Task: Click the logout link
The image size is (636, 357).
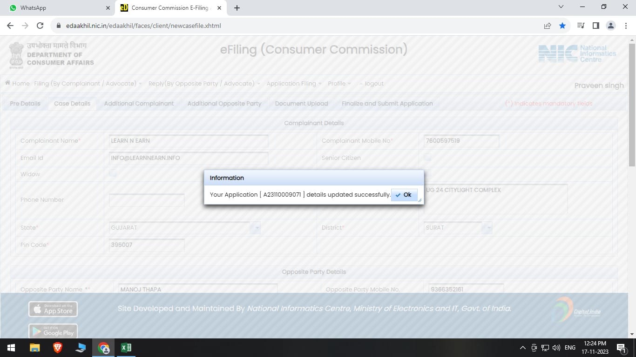Action: 374,84
